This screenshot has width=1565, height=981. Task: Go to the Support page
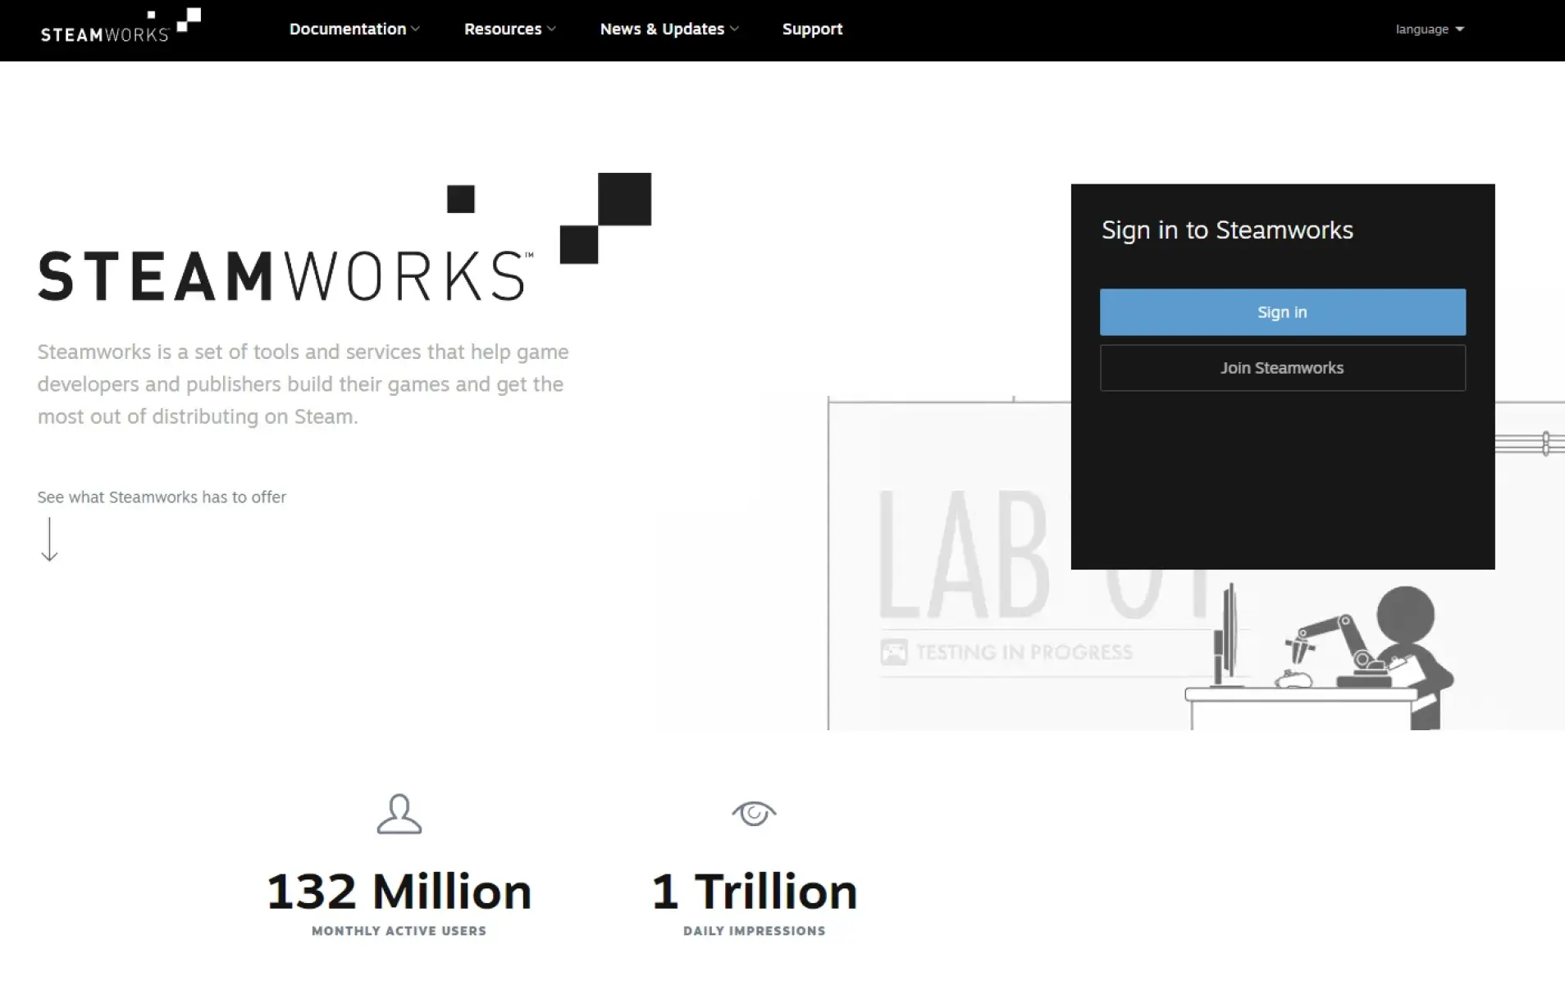click(812, 30)
